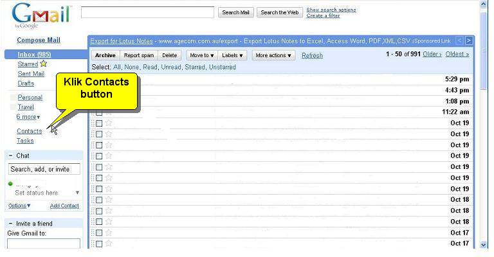Open the Move to dropdown
The height and width of the screenshot is (257, 494).
202,55
